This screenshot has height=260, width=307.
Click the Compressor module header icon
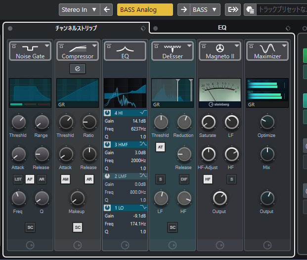click(78, 48)
